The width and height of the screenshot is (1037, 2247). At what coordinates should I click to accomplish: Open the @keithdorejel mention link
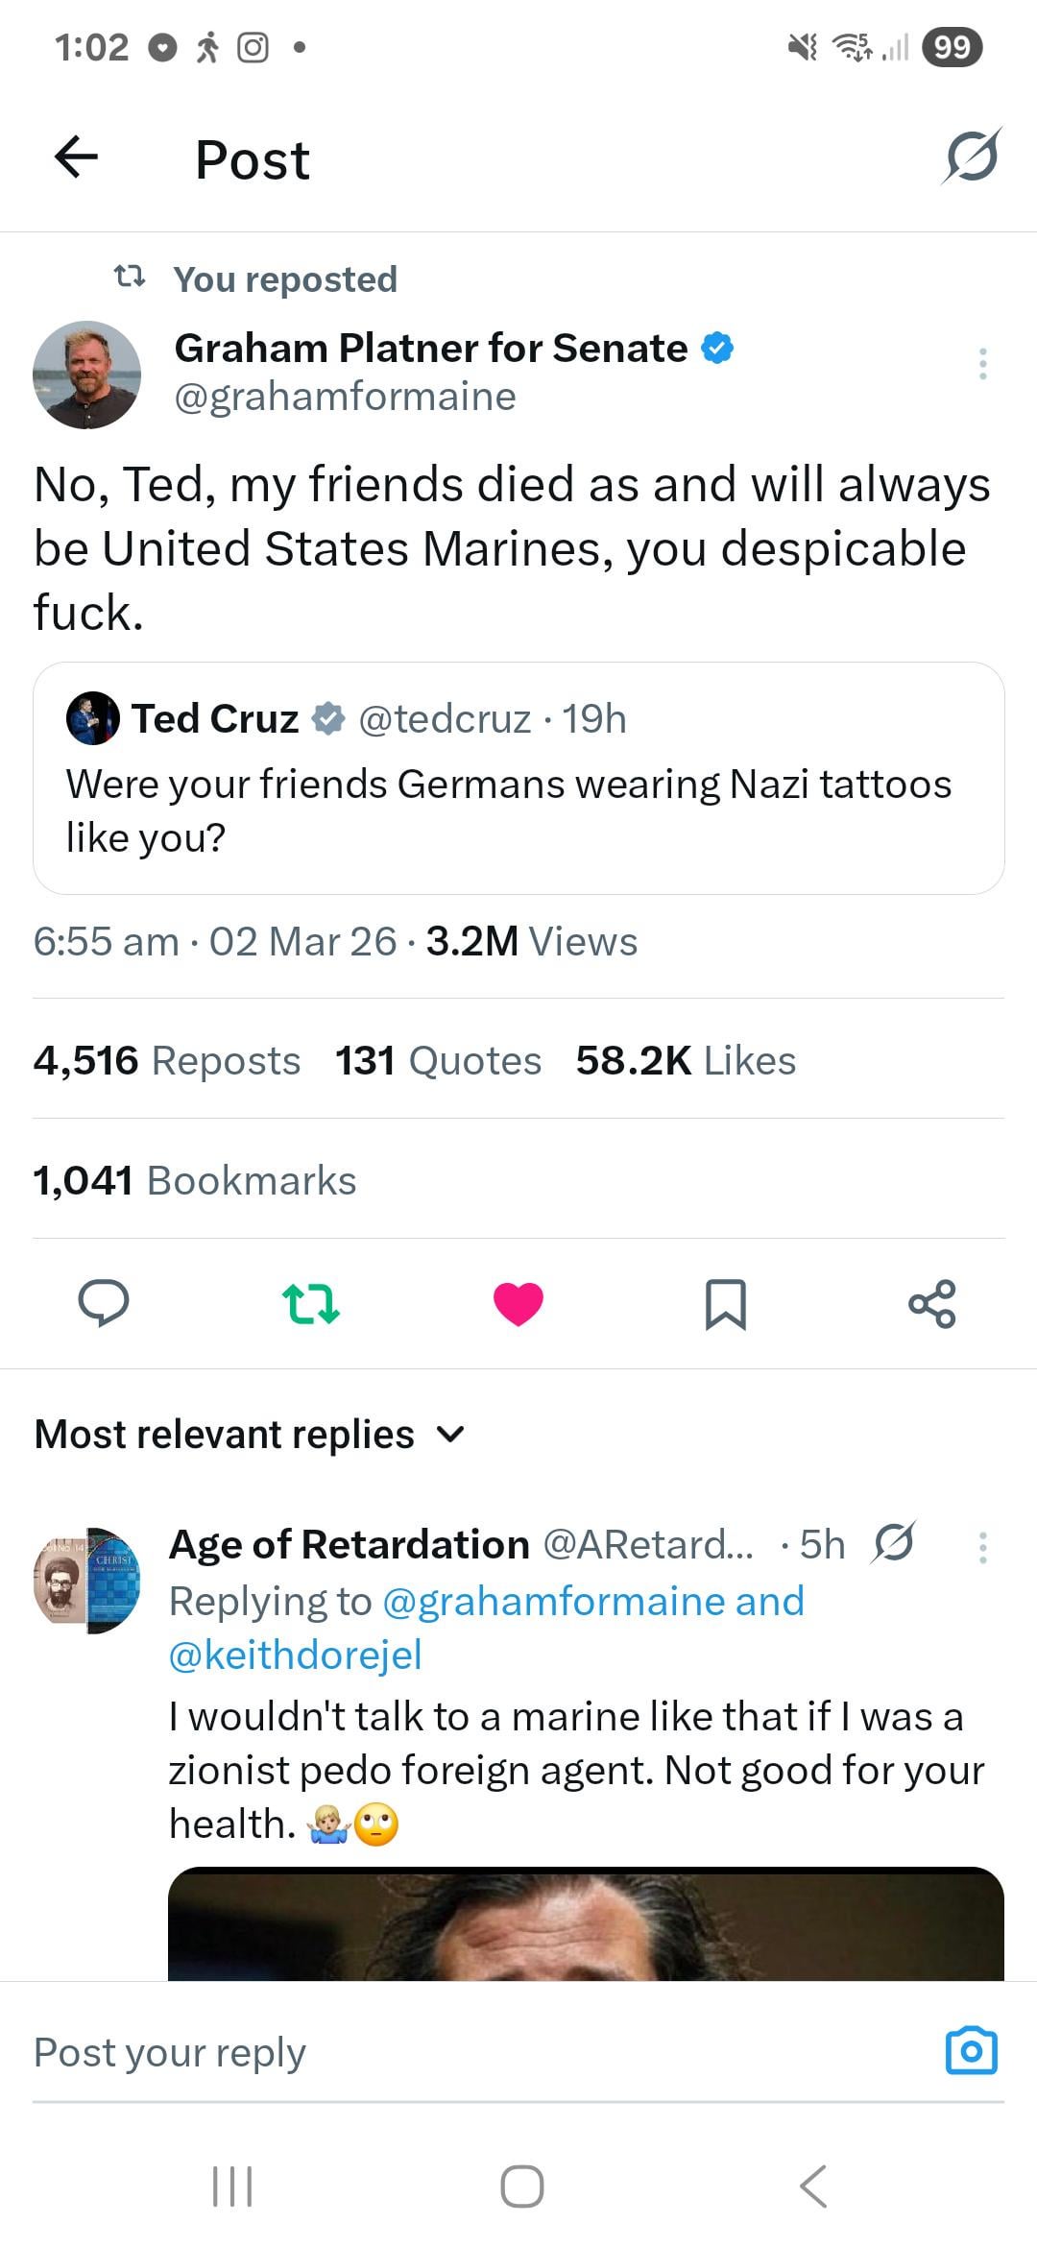296,1655
